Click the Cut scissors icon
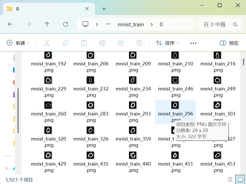Screen dimensions: 246x184 (47, 43)
